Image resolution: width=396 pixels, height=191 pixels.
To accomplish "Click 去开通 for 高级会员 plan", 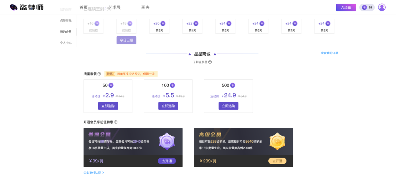I will tap(277, 161).
